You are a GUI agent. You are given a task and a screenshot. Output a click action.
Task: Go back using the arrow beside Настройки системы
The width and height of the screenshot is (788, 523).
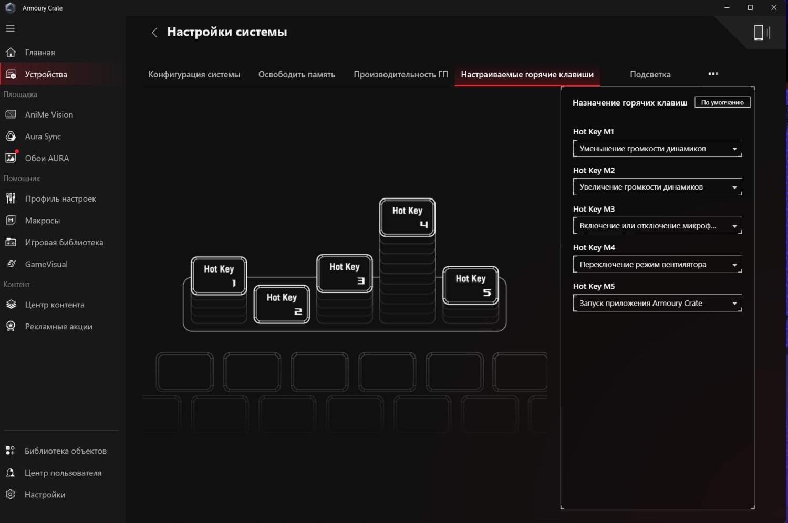[x=154, y=33]
